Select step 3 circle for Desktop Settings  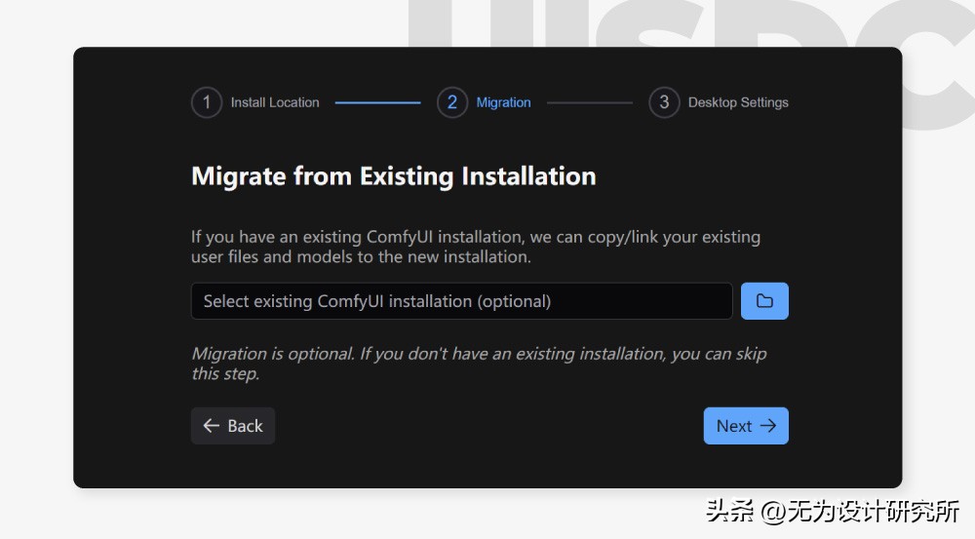click(x=664, y=102)
